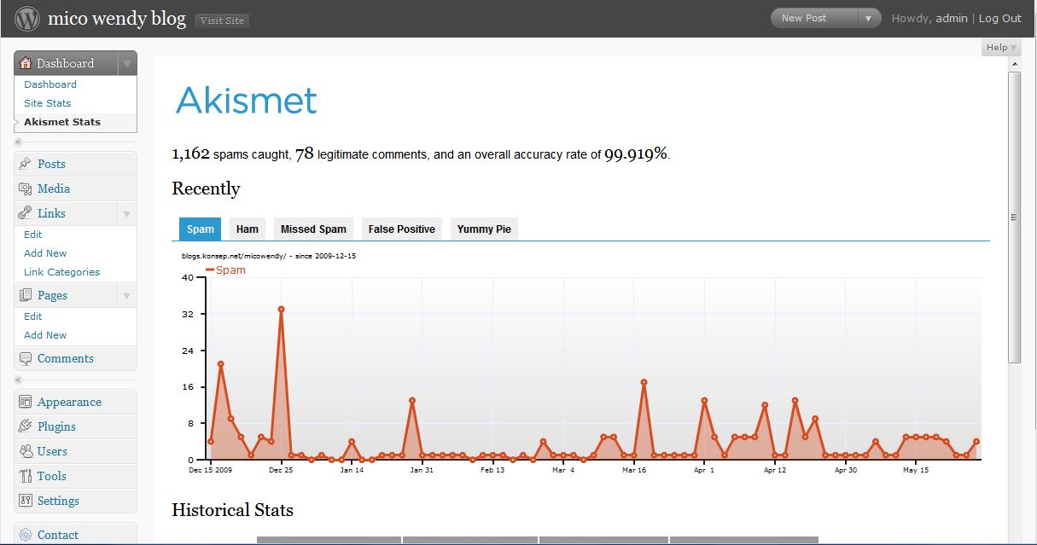Click the Visit Site button
1037x545 pixels.
pyautogui.click(x=222, y=20)
